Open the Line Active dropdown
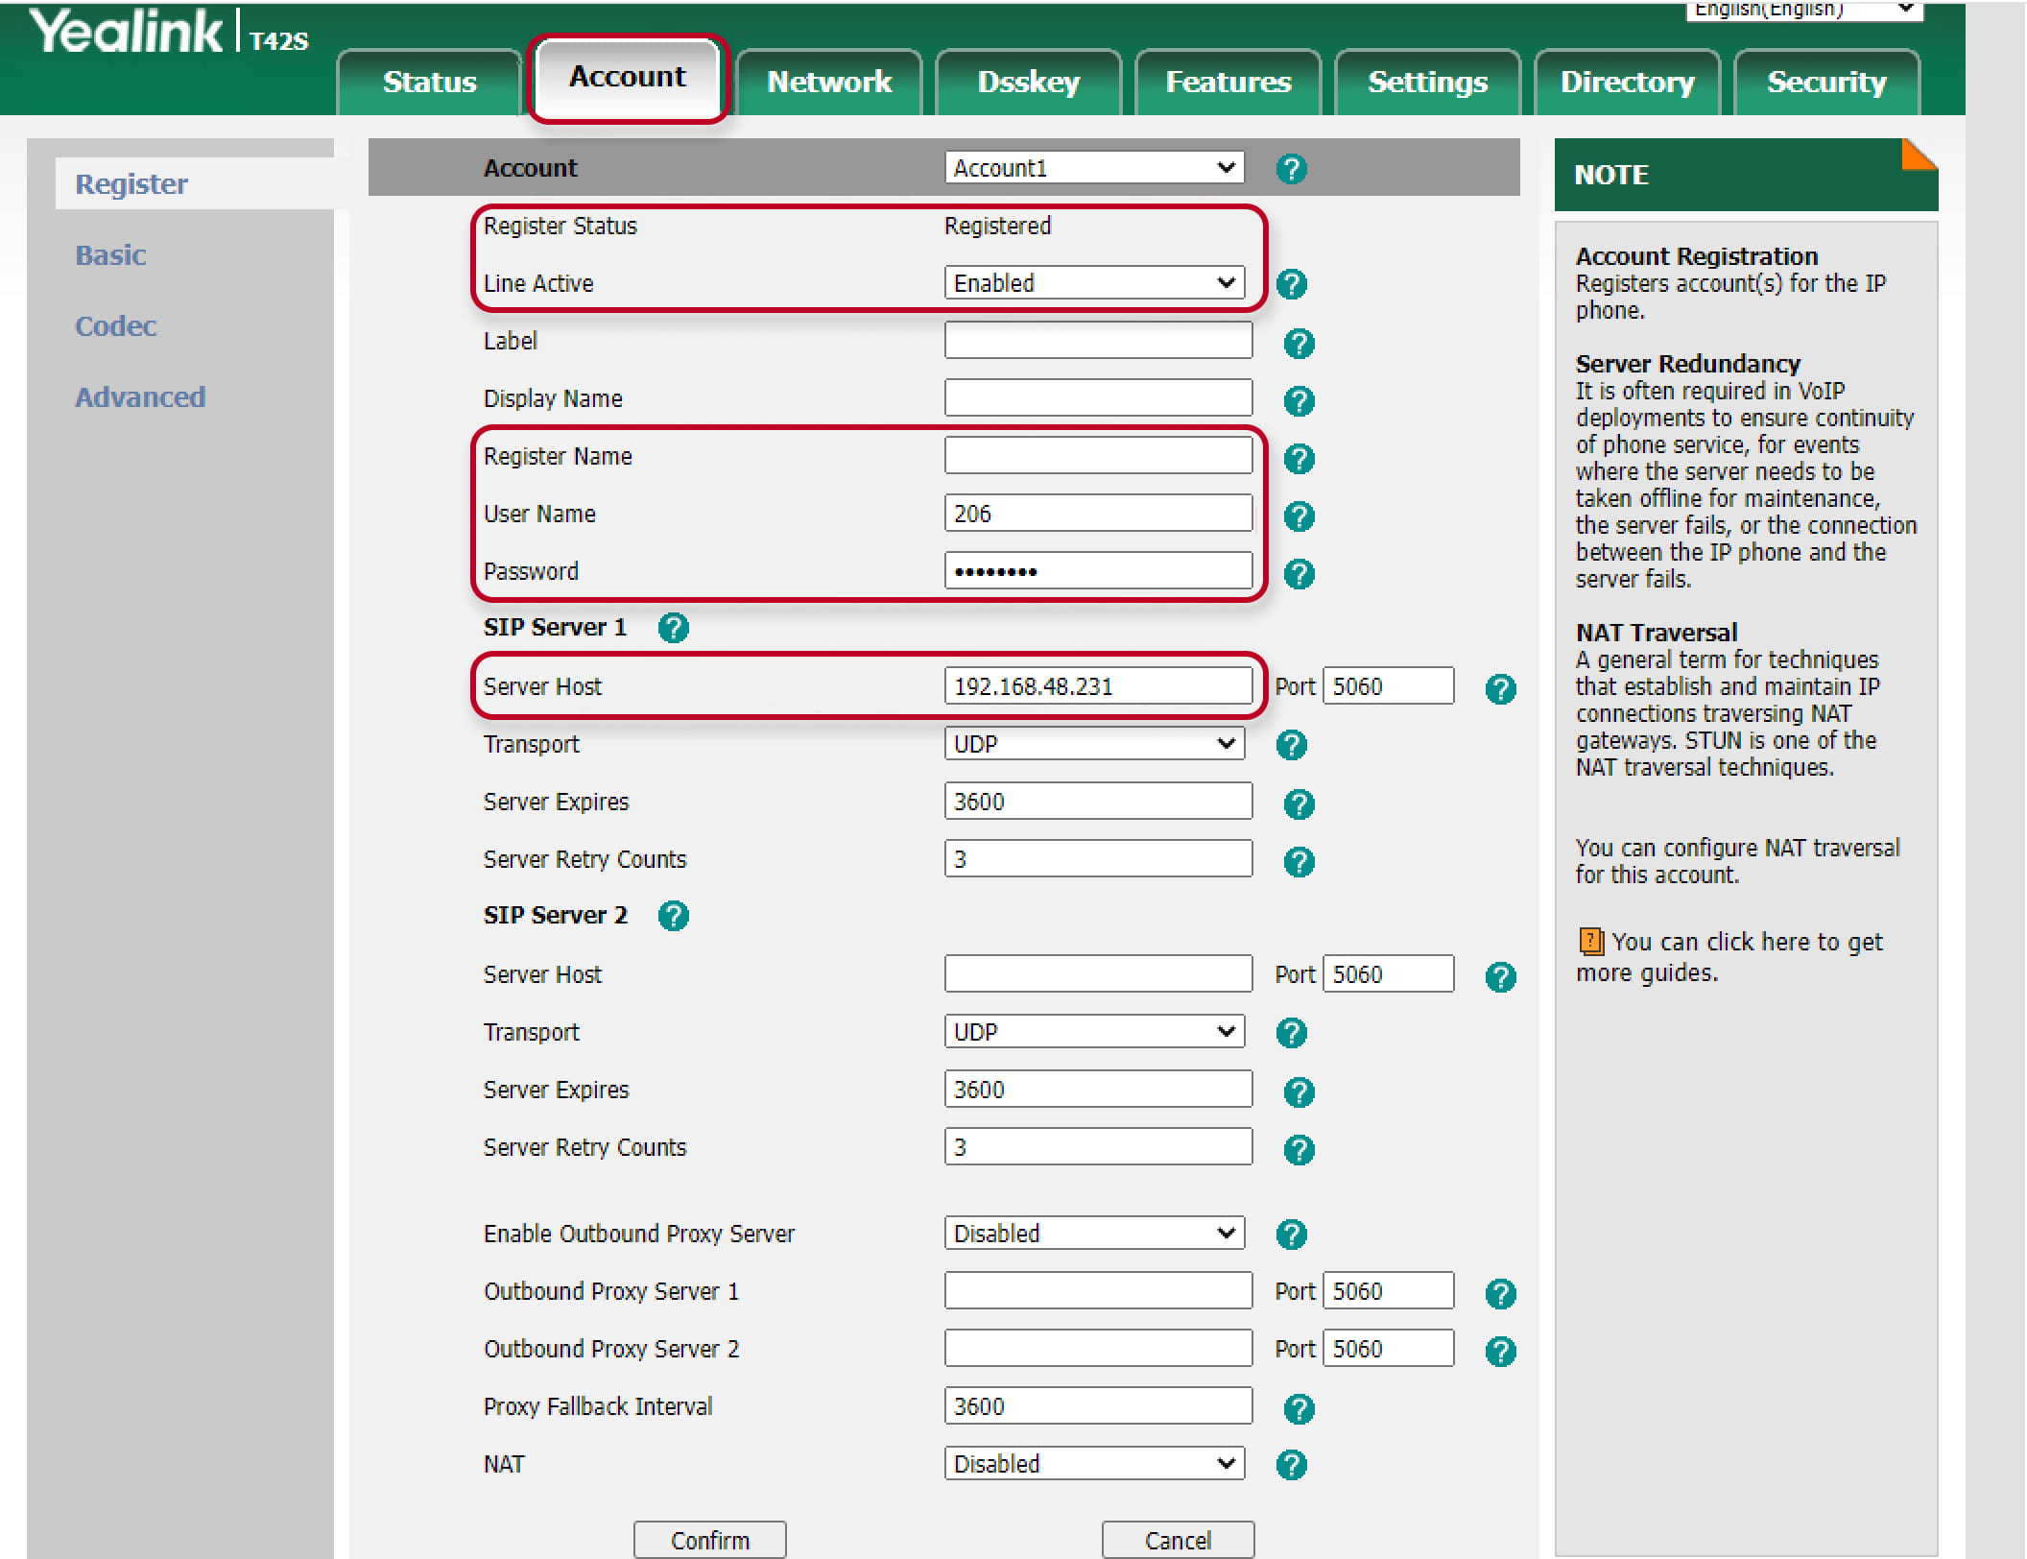This screenshot has width=2027, height=1559. pos(1094,283)
